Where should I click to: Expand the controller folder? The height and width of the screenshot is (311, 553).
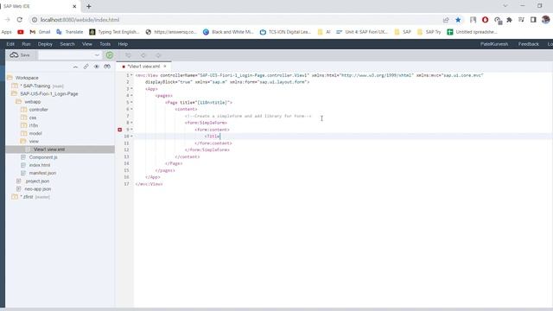23,110
